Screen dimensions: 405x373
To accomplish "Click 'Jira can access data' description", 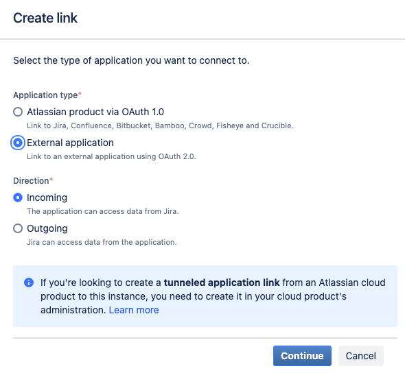I will point(102,242).
